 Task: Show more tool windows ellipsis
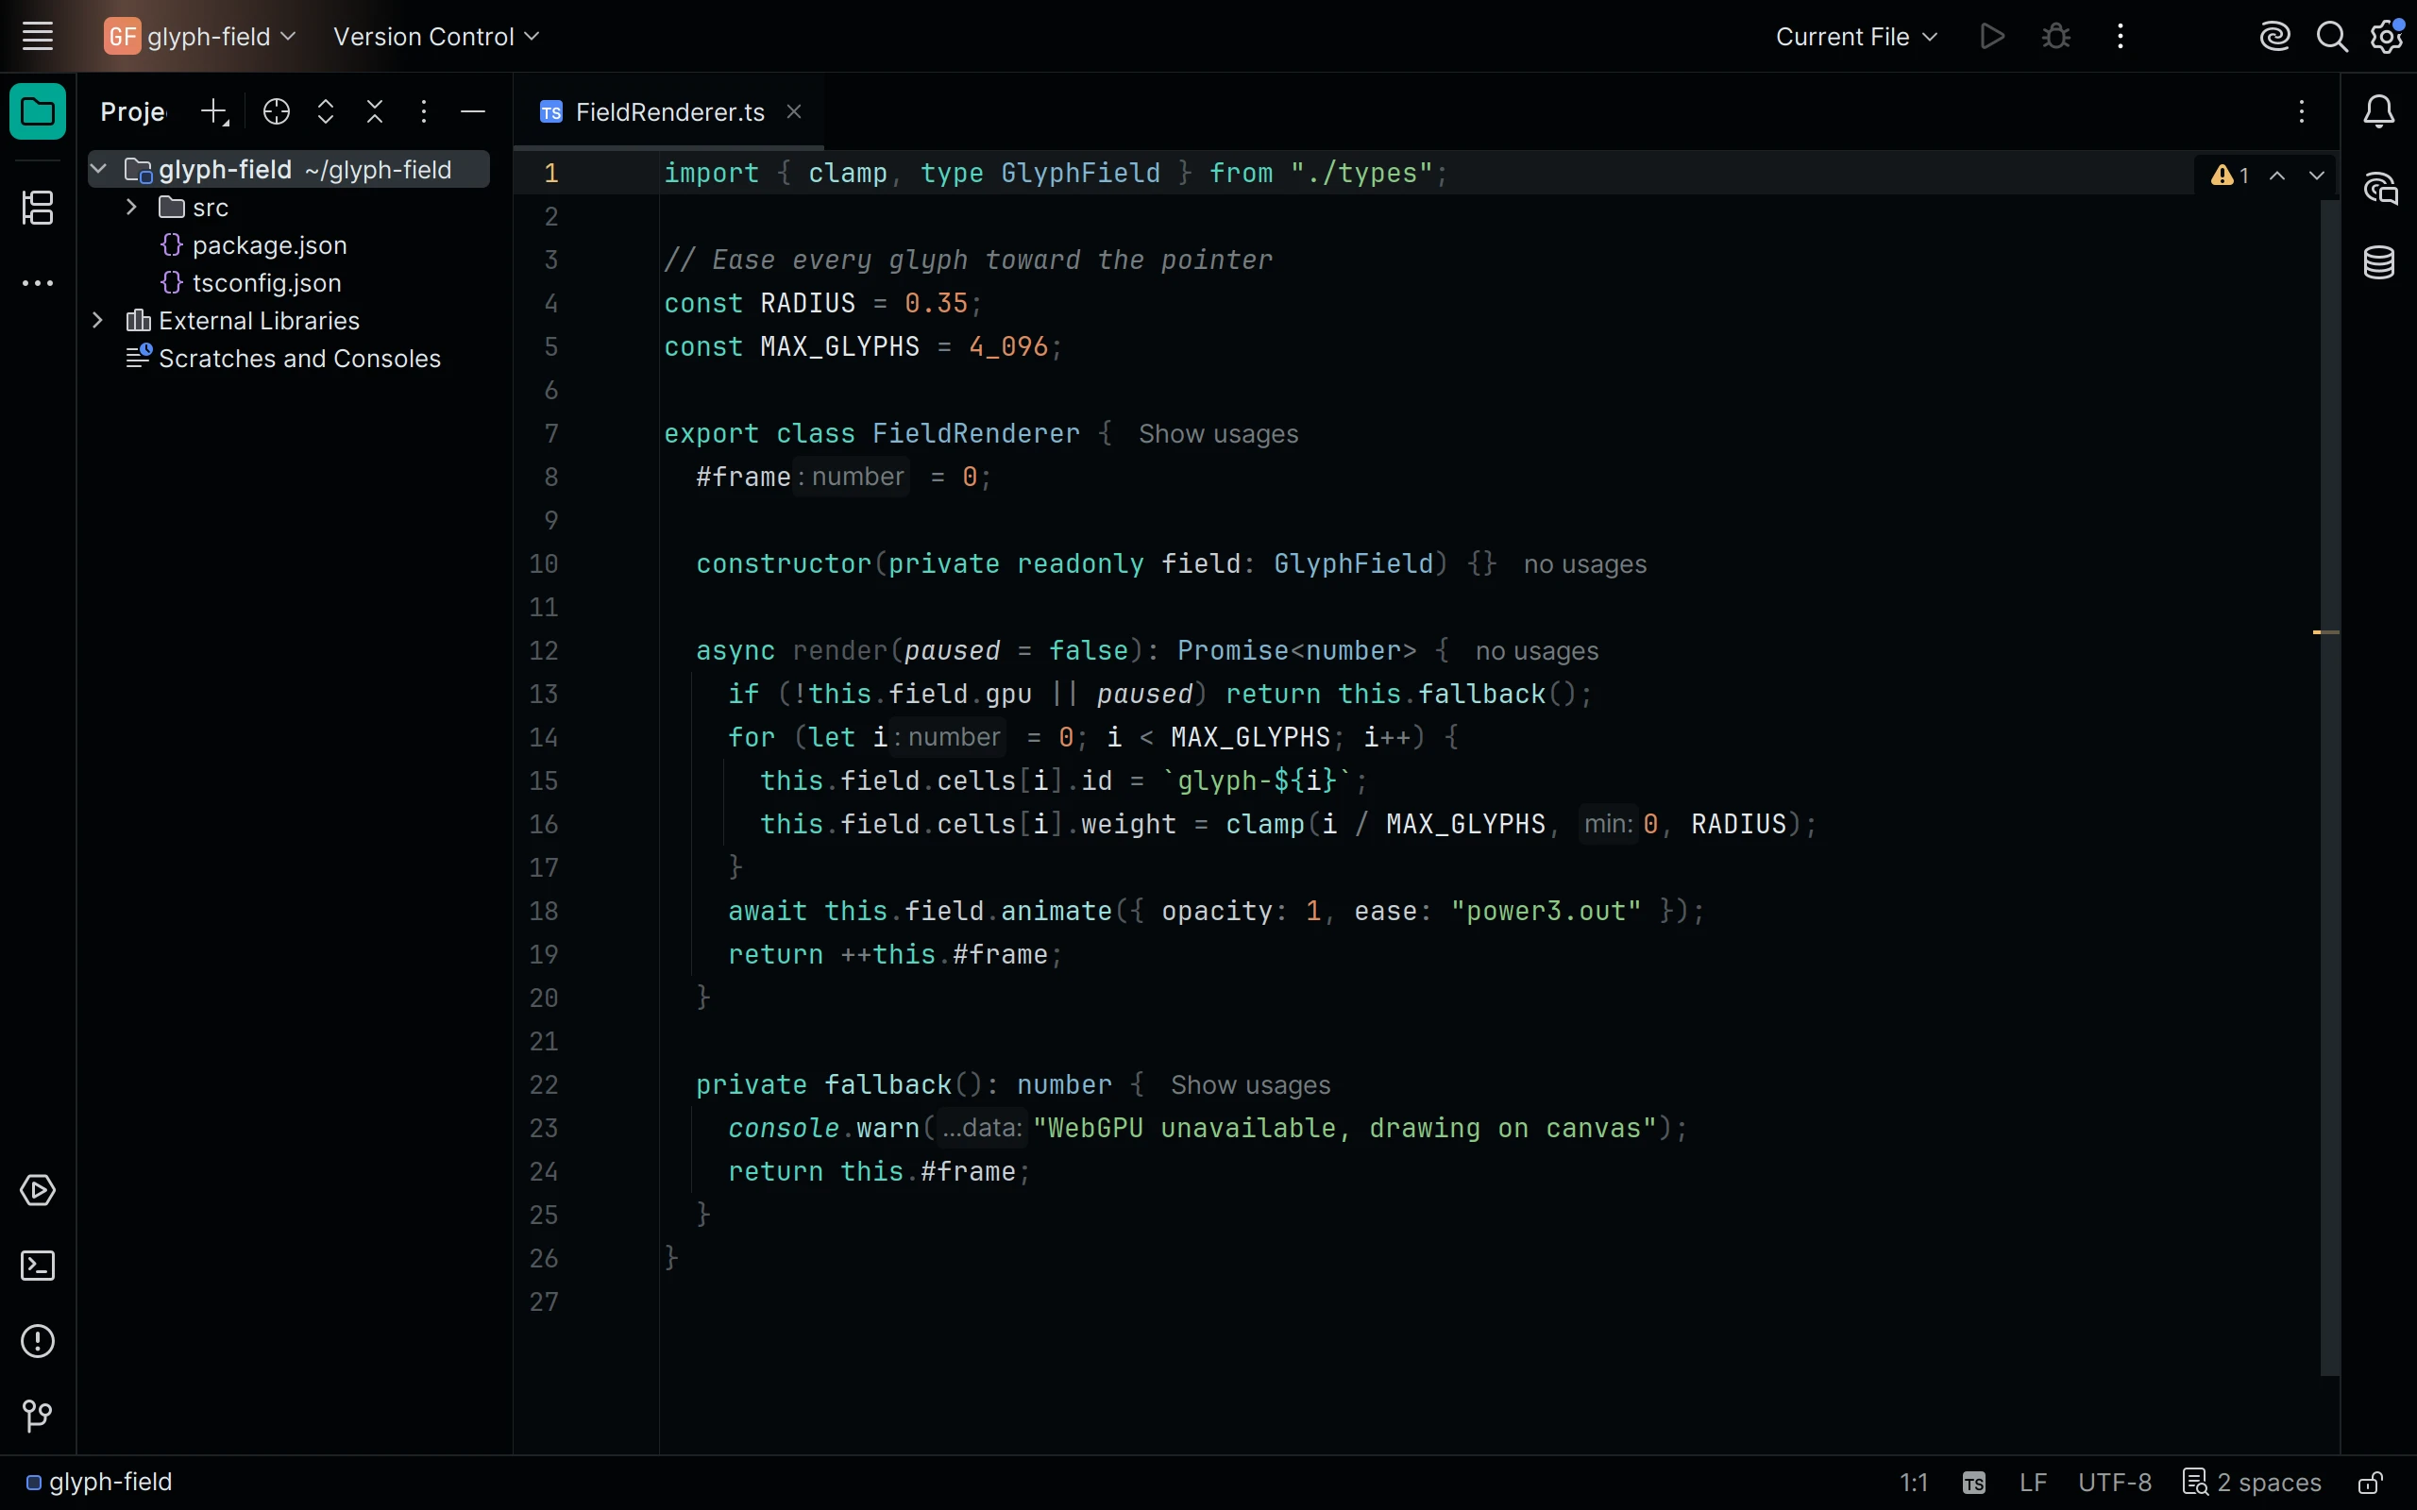(x=38, y=284)
